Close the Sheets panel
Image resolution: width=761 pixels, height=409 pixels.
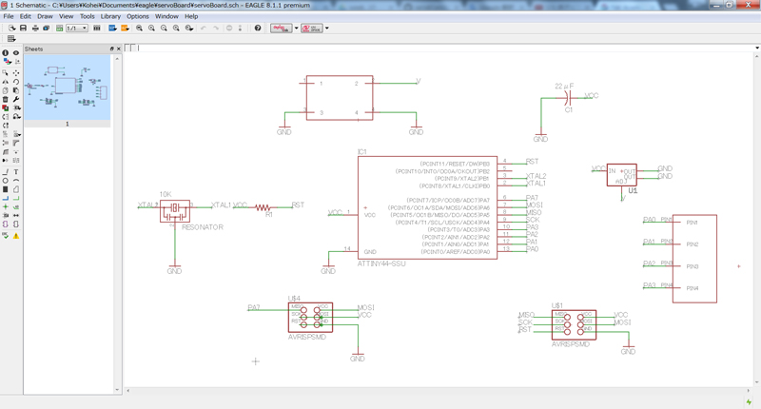[x=118, y=49]
